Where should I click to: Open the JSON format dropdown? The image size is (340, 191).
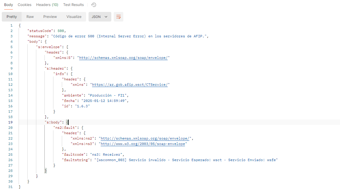100,17
